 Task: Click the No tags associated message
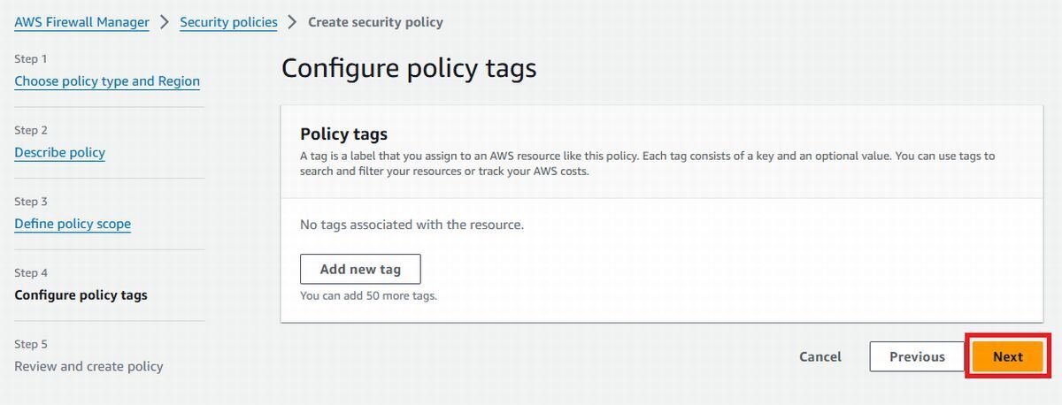pyautogui.click(x=412, y=225)
